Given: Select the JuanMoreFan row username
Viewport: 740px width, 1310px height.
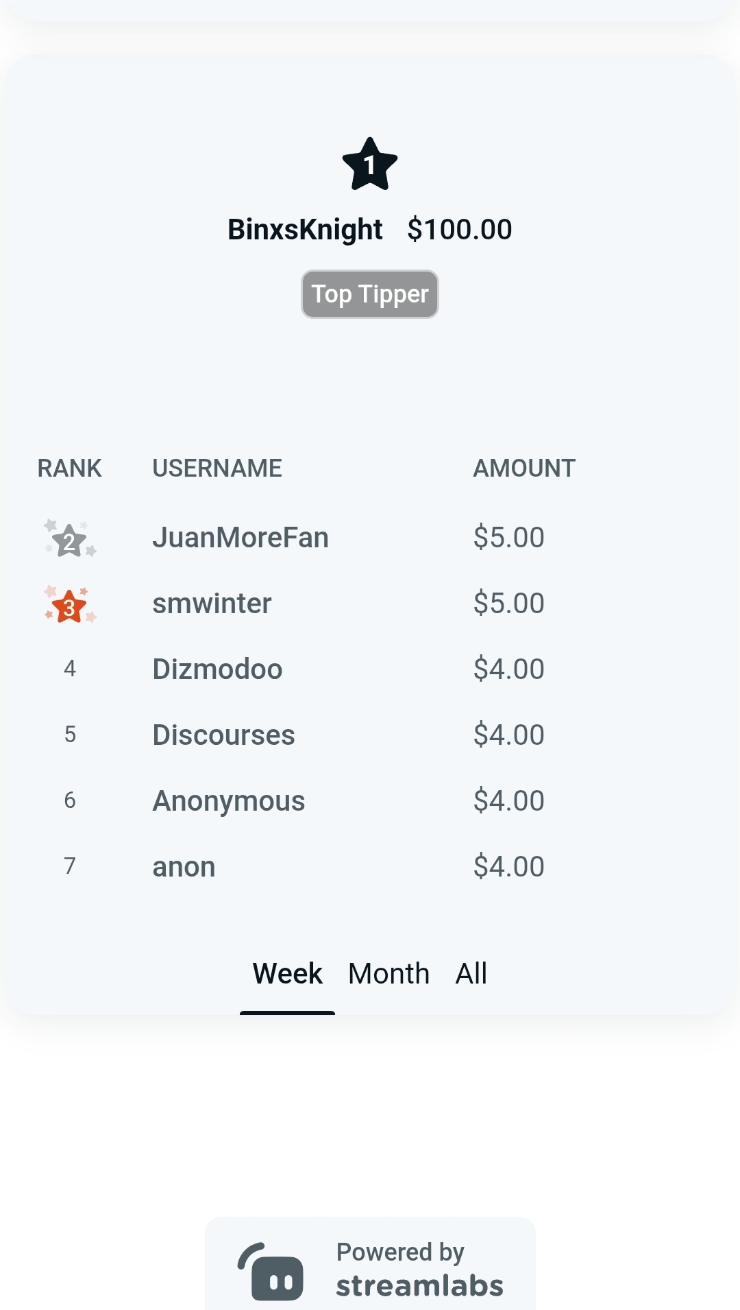Looking at the screenshot, I should pyautogui.click(x=241, y=538).
